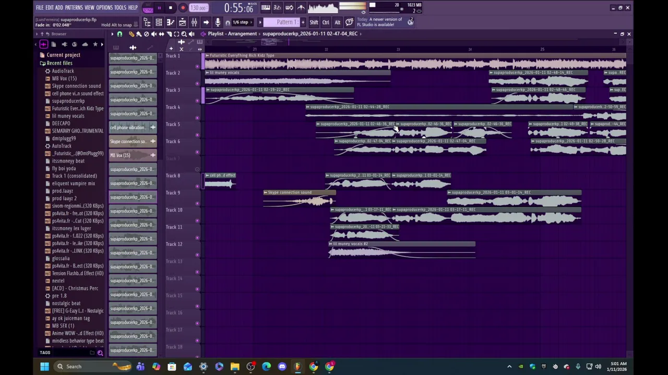The height and width of the screenshot is (375, 668).
Task: Click the arrow left of Pattern 1
Action: 260,22
